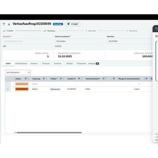Open Artikel column options menu
Screen dimensions: 158x158
click(x=63, y=79)
